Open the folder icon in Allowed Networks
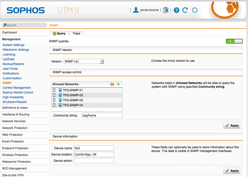Viewport: 248px width, 177px height. click(112, 84)
